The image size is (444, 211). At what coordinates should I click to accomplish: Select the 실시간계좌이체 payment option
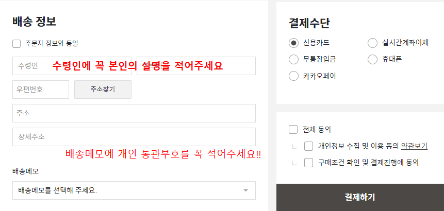click(372, 43)
